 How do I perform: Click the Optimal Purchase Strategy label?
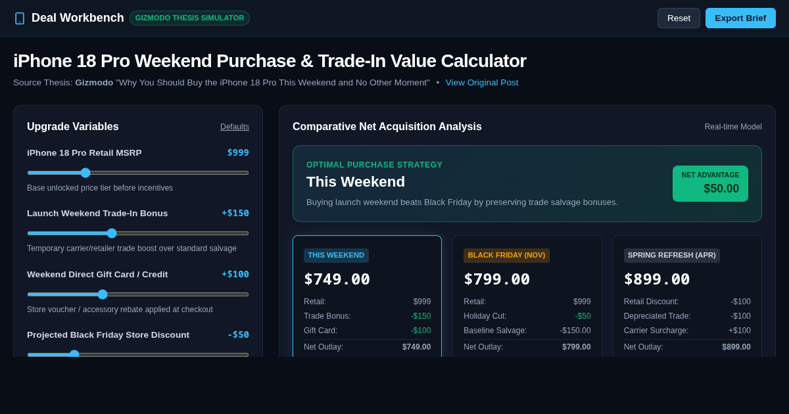375,165
